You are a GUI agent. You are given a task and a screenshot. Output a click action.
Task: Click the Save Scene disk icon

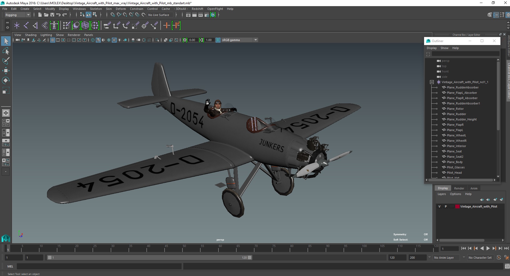52,15
